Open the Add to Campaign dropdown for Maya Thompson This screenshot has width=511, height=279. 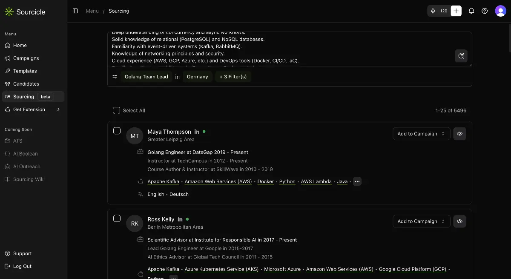(x=421, y=133)
